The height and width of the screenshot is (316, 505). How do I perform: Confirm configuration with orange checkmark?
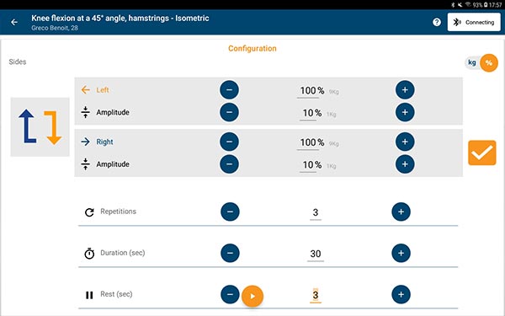tap(481, 153)
